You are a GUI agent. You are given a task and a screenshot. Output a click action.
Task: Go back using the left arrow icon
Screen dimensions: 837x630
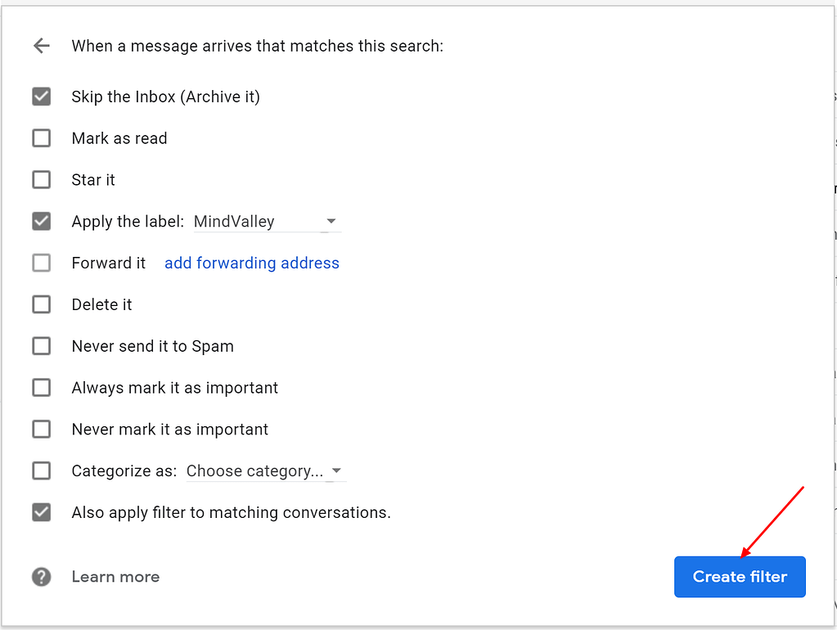(x=42, y=46)
